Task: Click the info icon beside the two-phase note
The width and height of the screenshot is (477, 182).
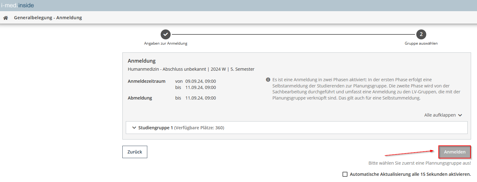Action: (x=268, y=80)
